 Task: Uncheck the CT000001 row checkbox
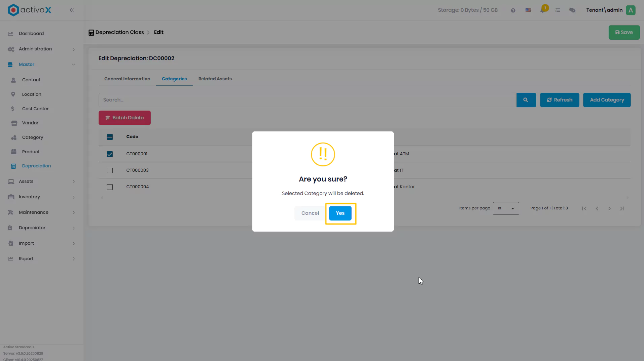tap(110, 154)
